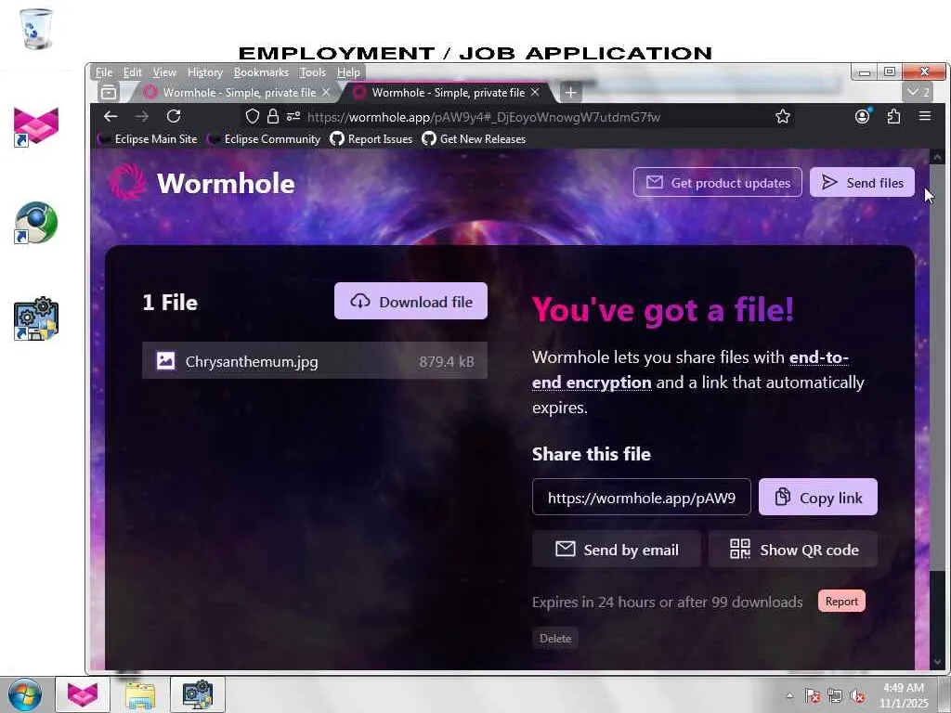Click Send by email button

(617, 550)
